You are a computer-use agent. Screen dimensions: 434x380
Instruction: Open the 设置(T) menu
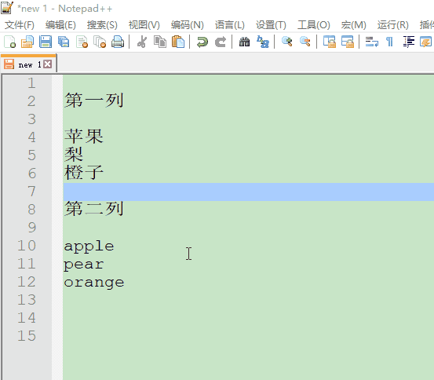271,25
